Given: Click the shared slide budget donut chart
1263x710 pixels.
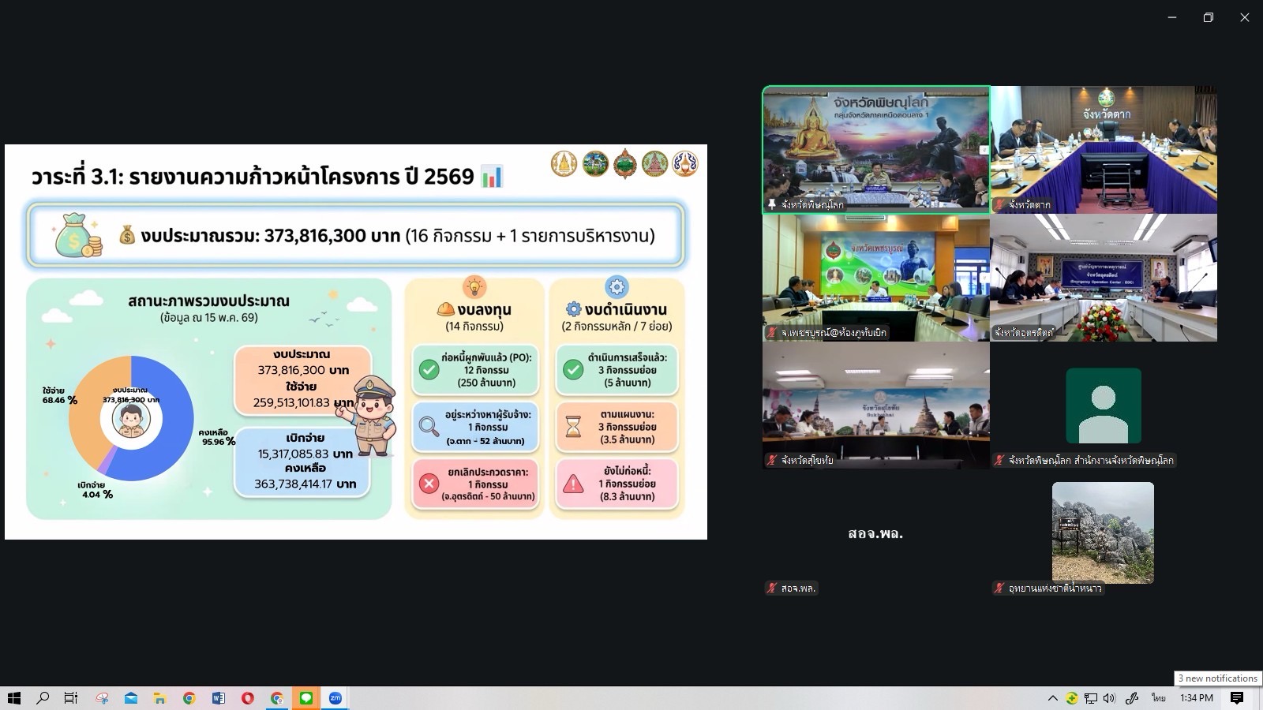Looking at the screenshot, I should [131, 418].
